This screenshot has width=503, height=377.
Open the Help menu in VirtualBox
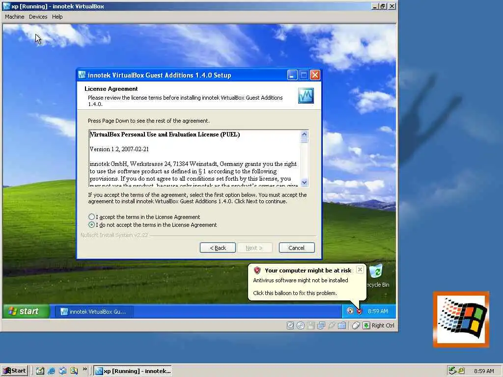tap(57, 17)
